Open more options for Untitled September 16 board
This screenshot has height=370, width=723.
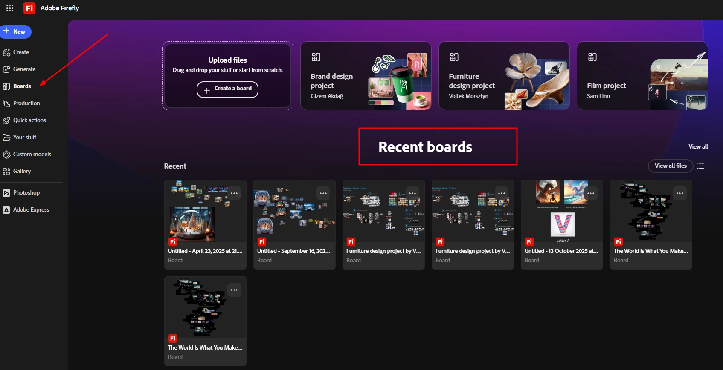tap(323, 193)
